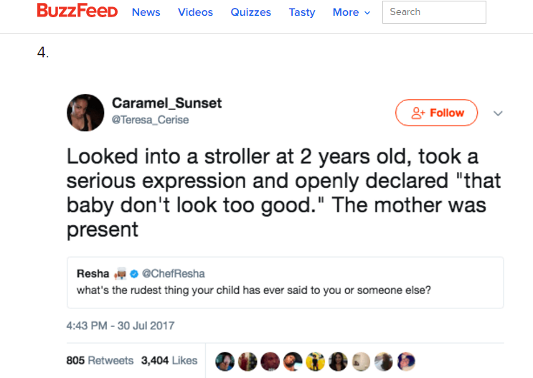Viewport: 533px width, 378px height.
Task: Navigate to Quizzes
Action: pos(251,12)
